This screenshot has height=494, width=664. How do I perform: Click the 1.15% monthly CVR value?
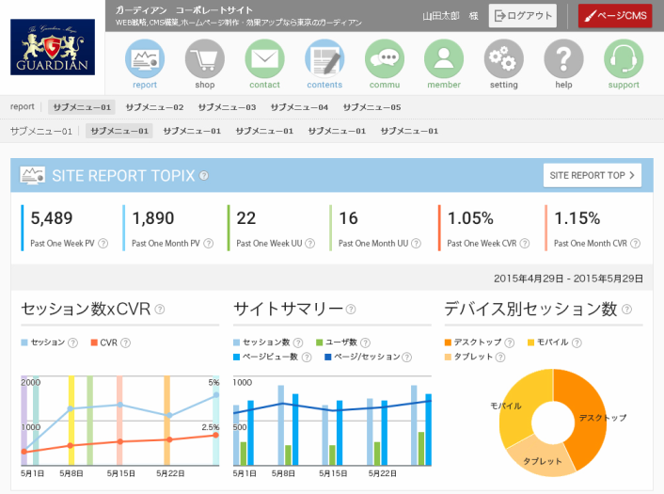click(577, 218)
